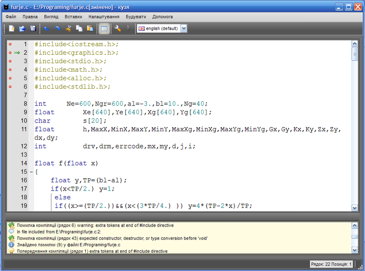Click the editor's vertical scrollbar down arrow
This screenshot has height=271, width=365.
[x=355, y=208]
